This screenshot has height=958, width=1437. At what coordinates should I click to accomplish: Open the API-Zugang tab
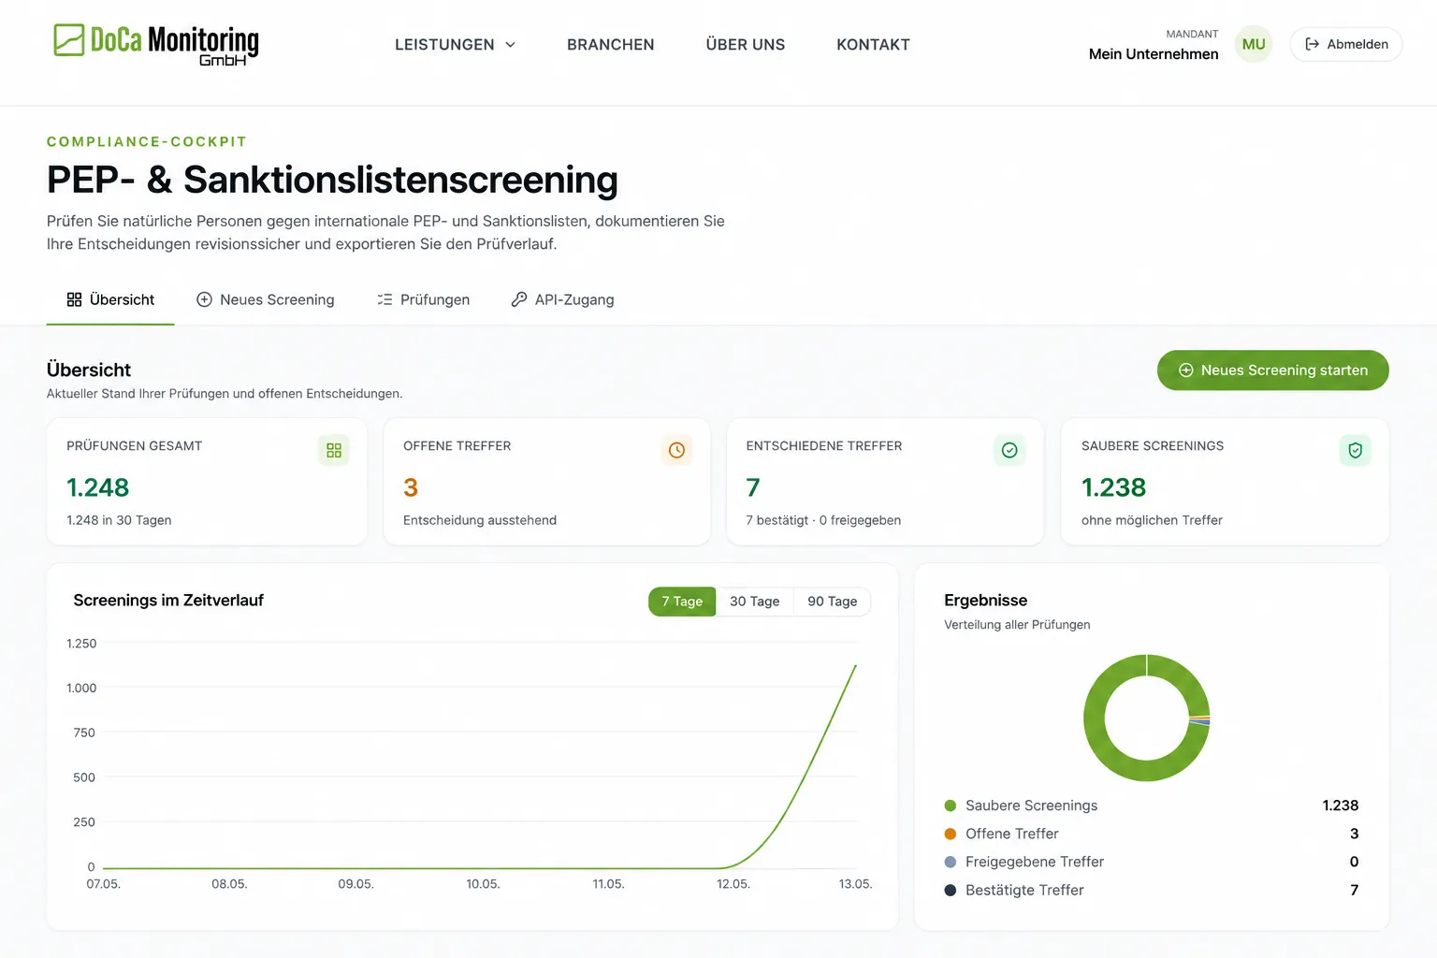[x=562, y=299]
